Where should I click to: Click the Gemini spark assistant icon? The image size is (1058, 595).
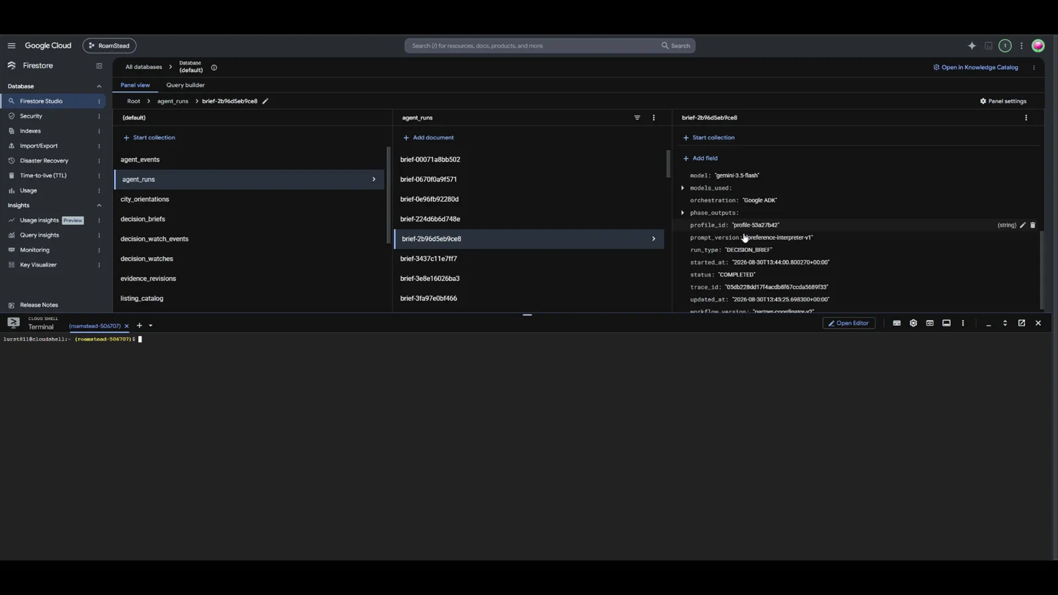pyautogui.click(x=971, y=46)
